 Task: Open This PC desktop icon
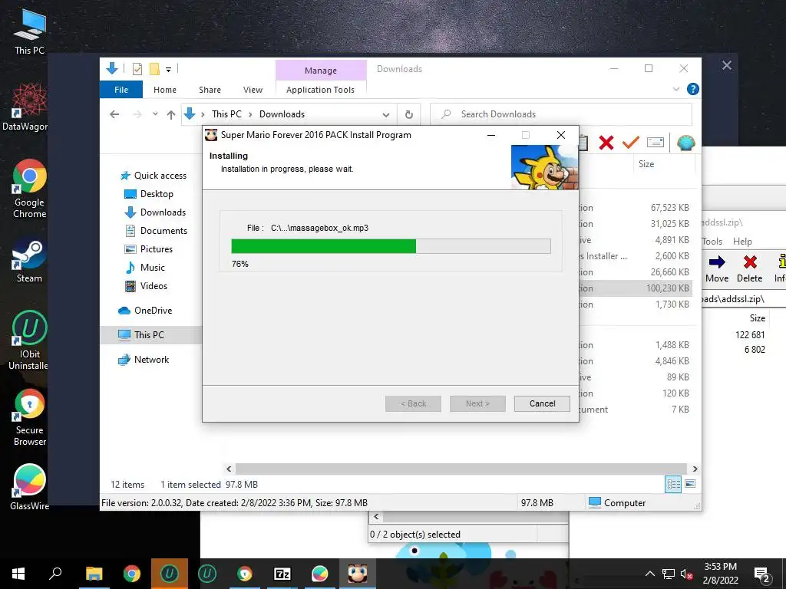(x=30, y=32)
